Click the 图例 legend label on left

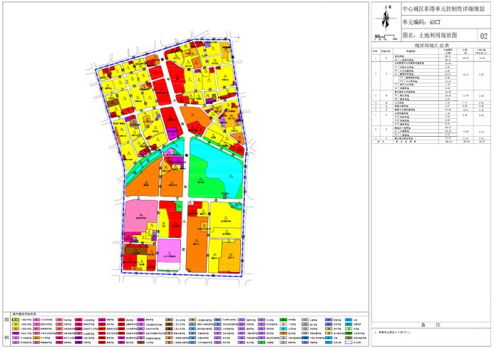[6, 328]
